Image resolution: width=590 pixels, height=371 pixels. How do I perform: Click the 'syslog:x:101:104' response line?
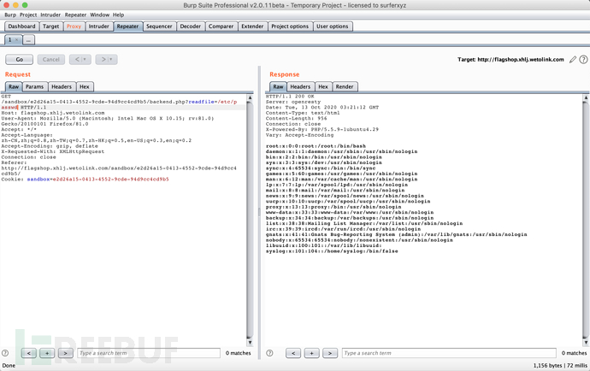(332, 251)
